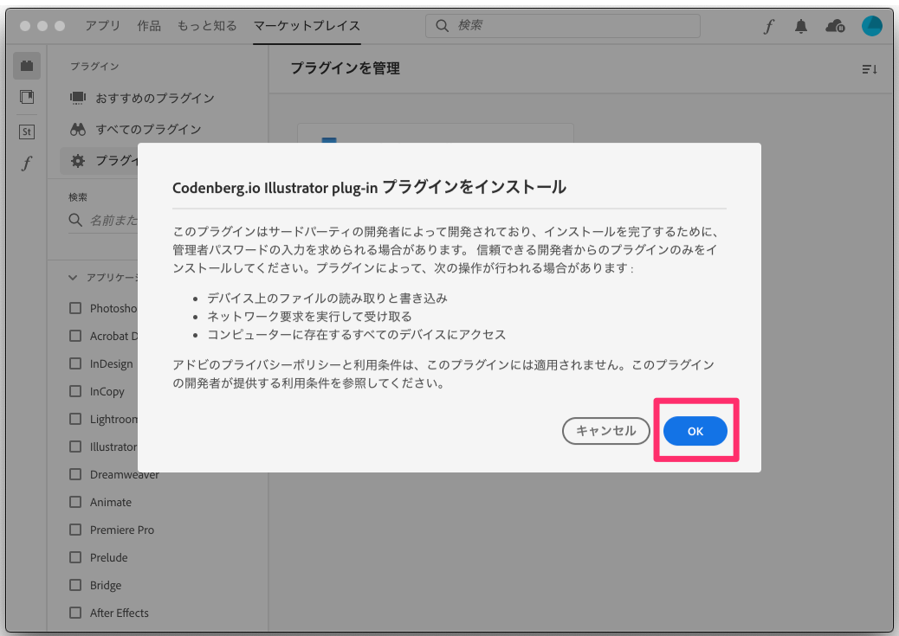Click the sort icon in plugin manager

[x=870, y=69]
